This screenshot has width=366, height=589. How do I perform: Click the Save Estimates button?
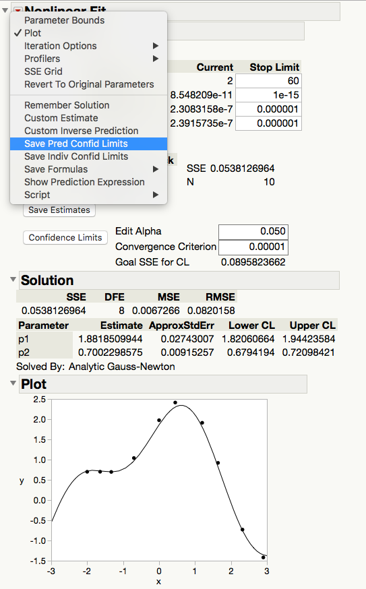pyautogui.click(x=59, y=210)
